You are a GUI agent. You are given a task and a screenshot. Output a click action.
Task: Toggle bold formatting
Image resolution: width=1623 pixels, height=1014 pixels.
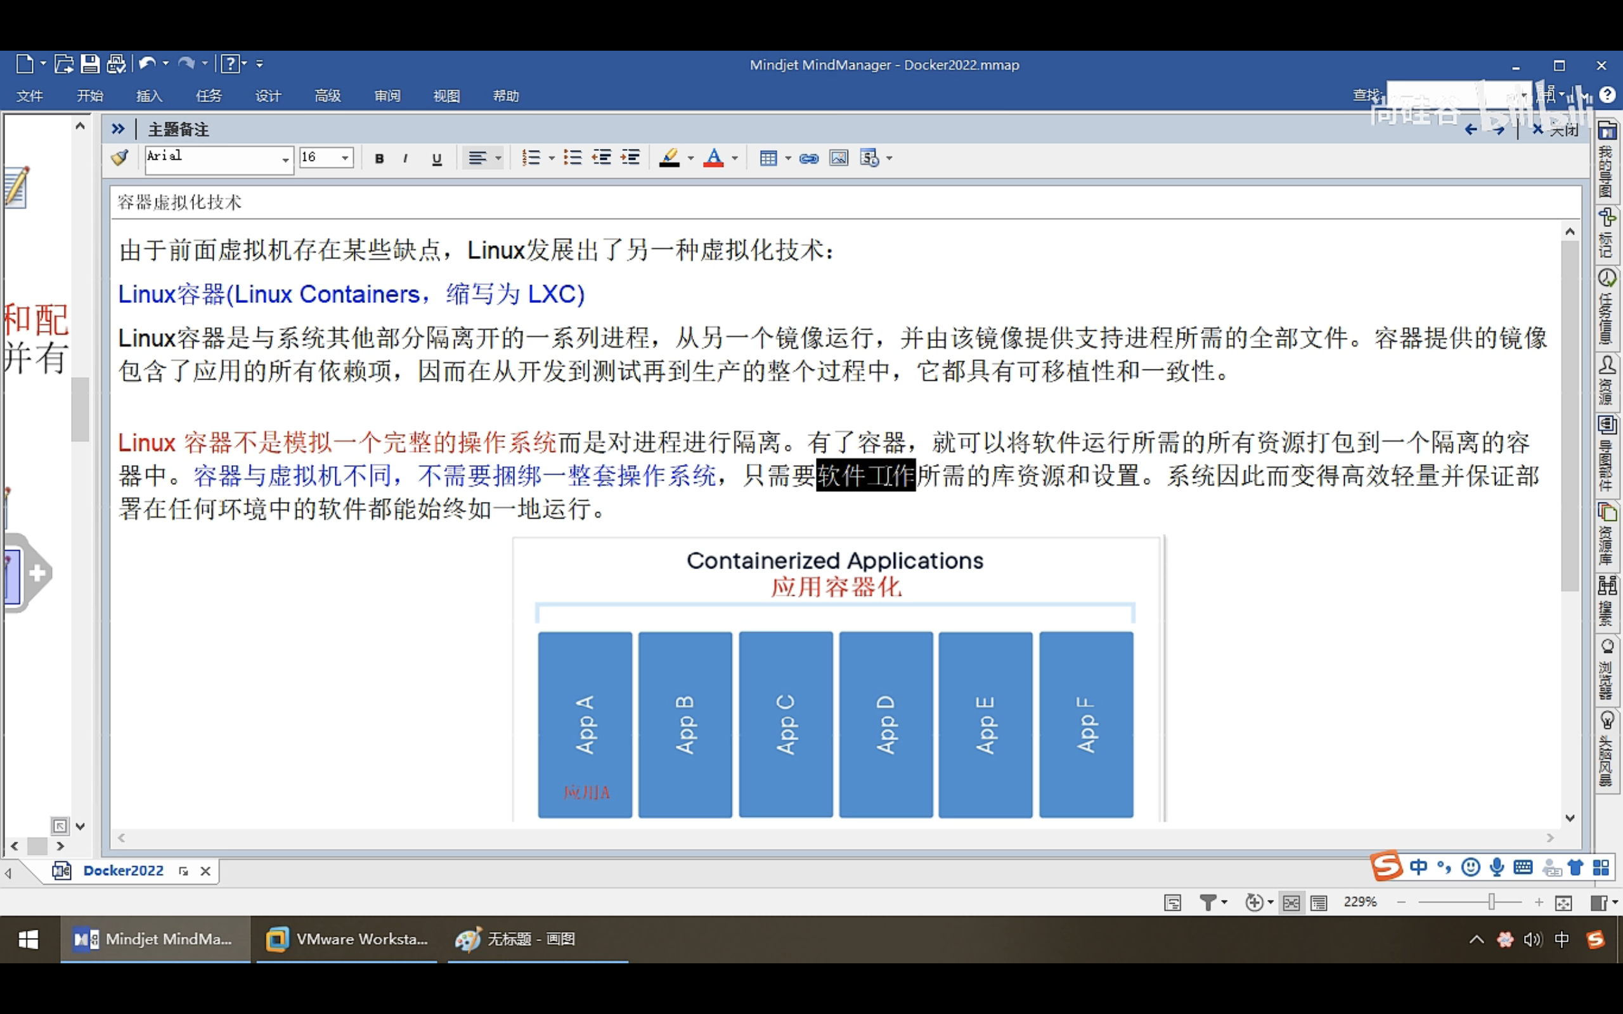[380, 158]
